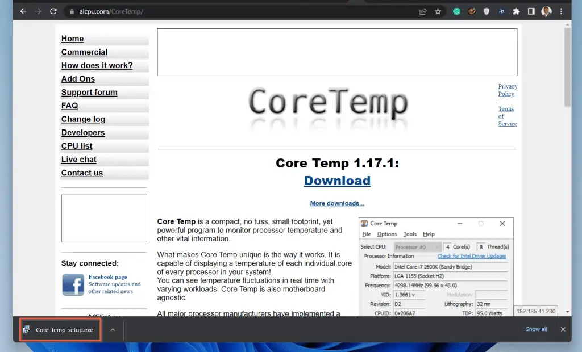Open the Extensions puzzle piece menu
The image size is (582, 352).
pyautogui.click(x=516, y=11)
